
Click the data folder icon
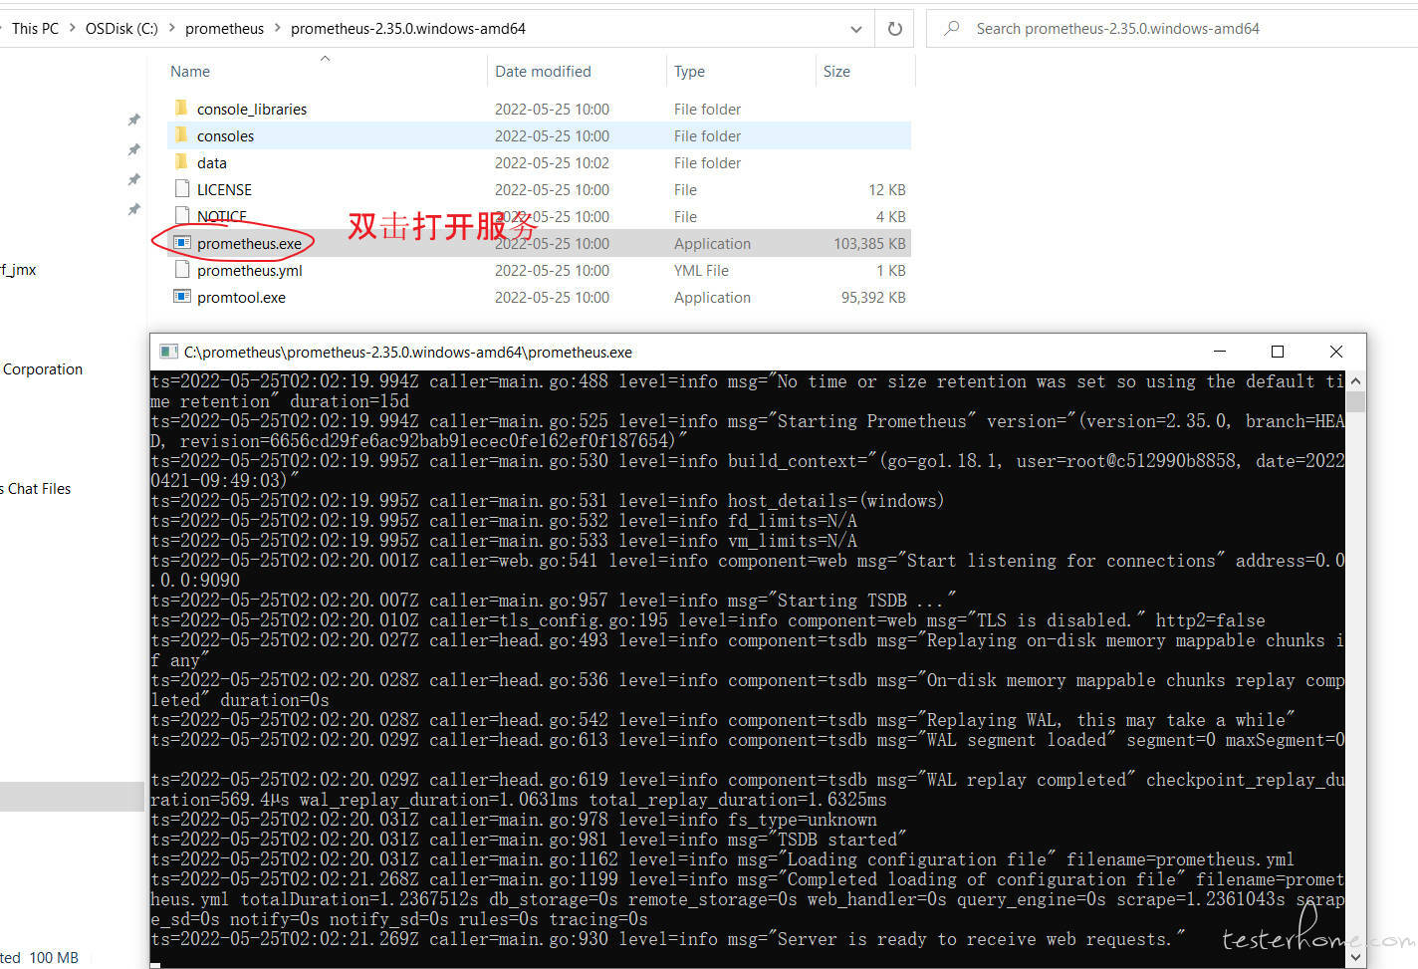[180, 161]
